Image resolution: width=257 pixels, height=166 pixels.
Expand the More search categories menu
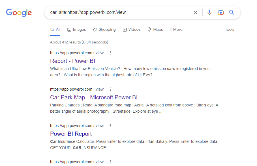point(176,30)
